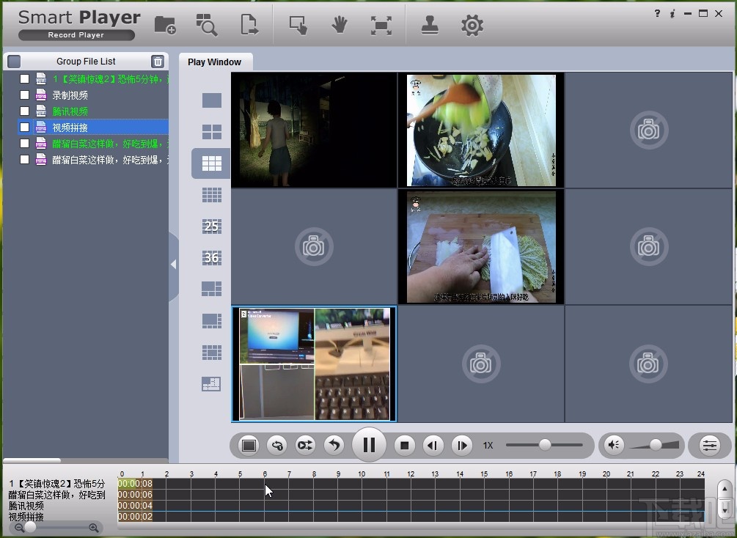Check the box beside 录制视频

(24, 95)
